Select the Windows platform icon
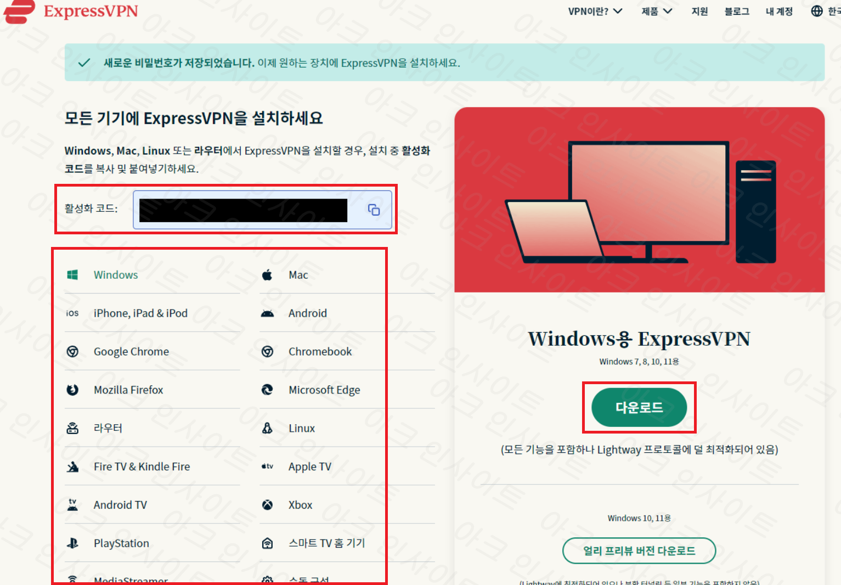The width and height of the screenshot is (841, 585). 72,274
